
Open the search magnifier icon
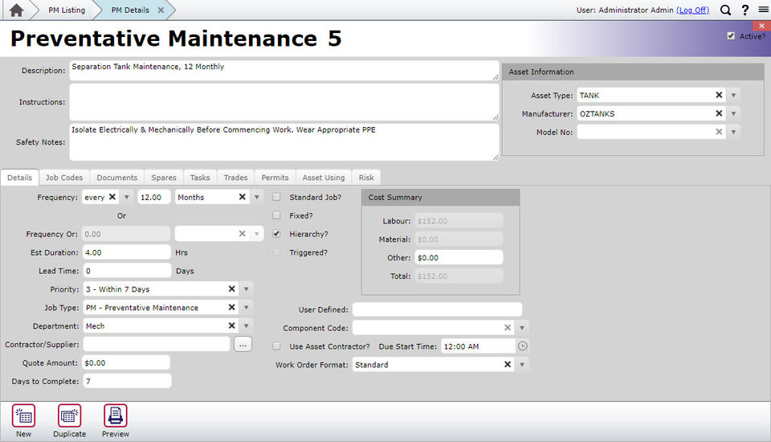(x=725, y=10)
